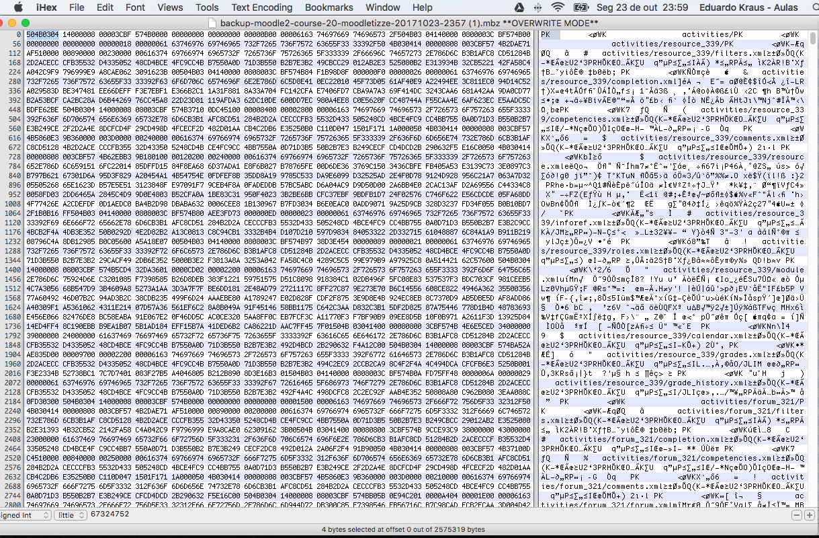819x538 pixels.
Task: Open the File menu
Action: point(77,7)
